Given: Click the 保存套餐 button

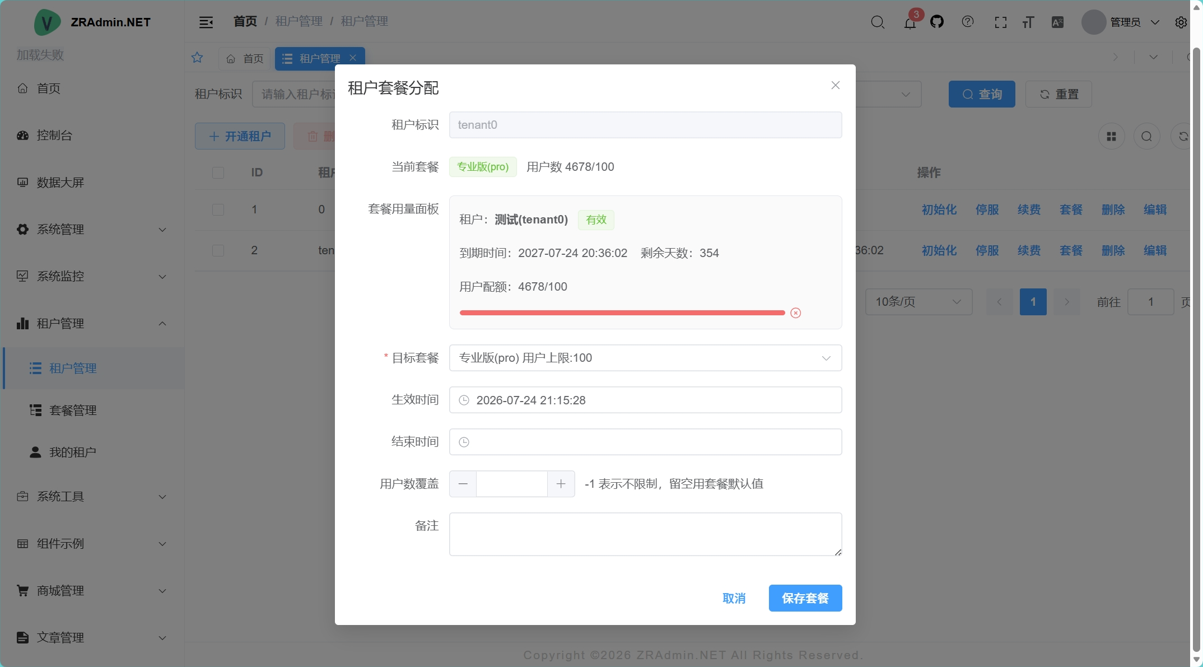Looking at the screenshot, I should click(x=805, y=599).
